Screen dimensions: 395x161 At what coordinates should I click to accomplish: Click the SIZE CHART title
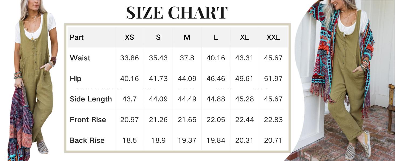pos(177,13)
